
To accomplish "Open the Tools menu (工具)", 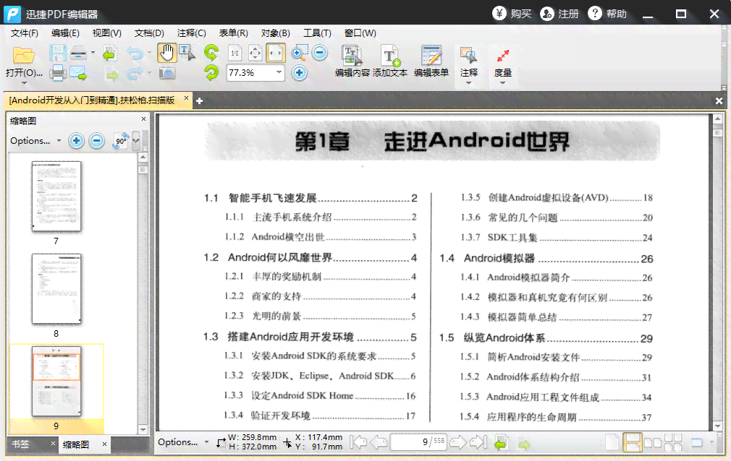I will tap(317, 33).
